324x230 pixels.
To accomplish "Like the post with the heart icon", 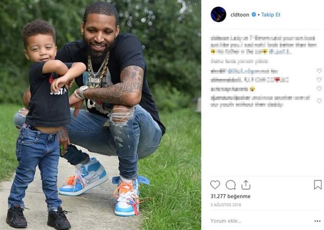I will (215, 185).
